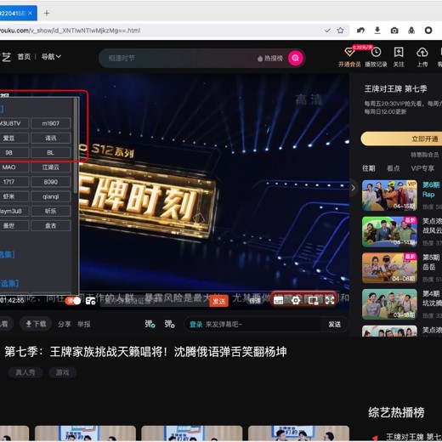Close the current browser tab
The image size is (442, 442).
(31, 13)
